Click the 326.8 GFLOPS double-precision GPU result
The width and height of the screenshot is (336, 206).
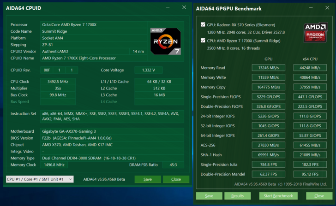click(269, 106)
